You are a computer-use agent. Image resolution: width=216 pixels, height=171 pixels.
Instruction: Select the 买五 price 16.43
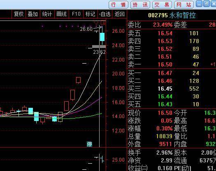(165, 104)
